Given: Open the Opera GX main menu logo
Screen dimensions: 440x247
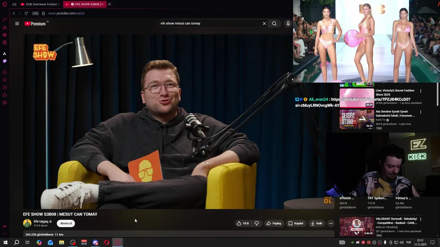Looking at the screenshot, I should 5,4.
